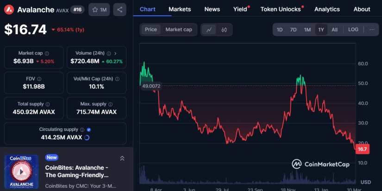This screenshot has height=191, width=382.
Task: Click the FDV info icon
Action: tap(39, 79)
